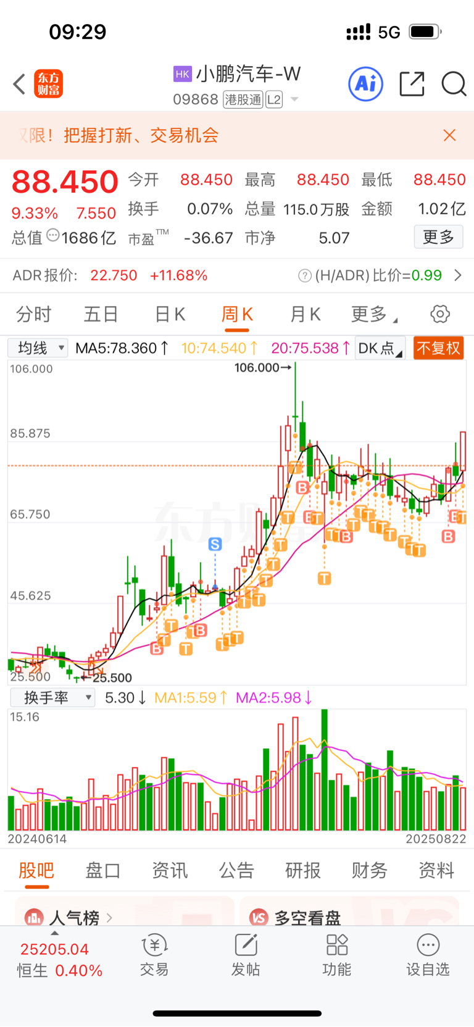Expand stock title dropdown arrow
This screenshot has width=474, height=1027.
294,99
